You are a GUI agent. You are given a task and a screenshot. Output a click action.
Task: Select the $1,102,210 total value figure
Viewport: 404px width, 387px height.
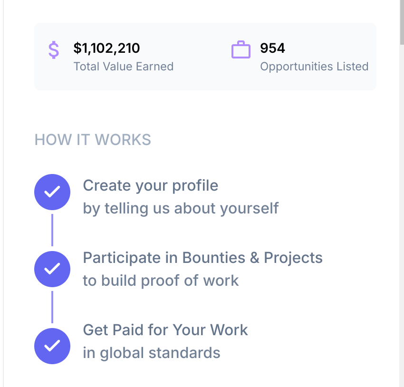(x=106, y=48)
